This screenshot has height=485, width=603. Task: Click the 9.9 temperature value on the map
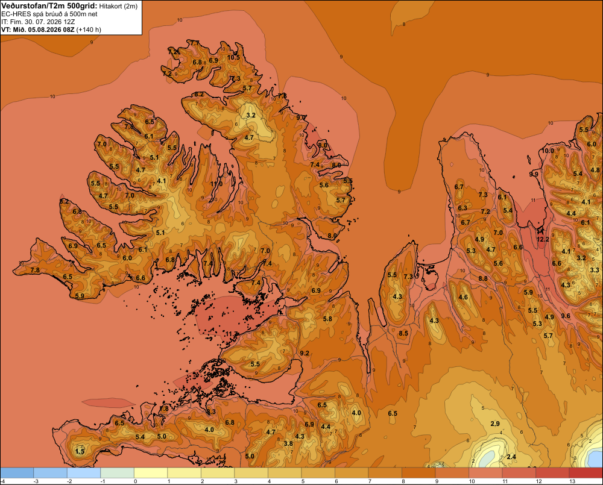tap(534, 174)
